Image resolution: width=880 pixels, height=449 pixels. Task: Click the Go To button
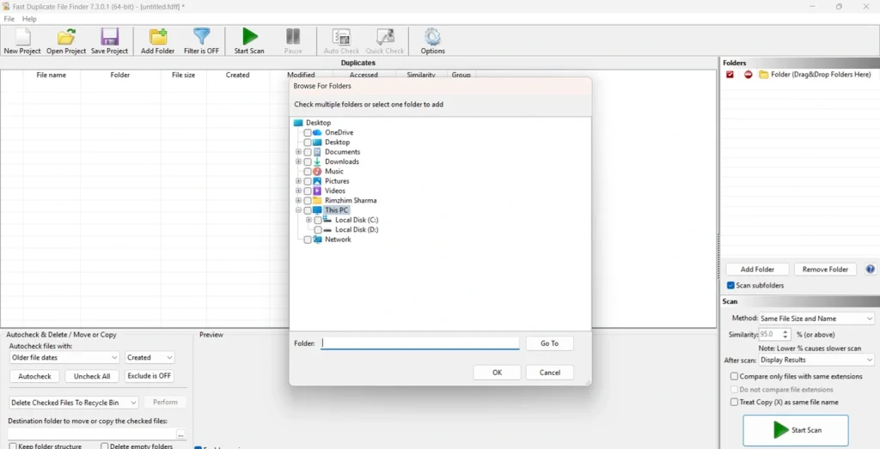(x=550, y=343)
